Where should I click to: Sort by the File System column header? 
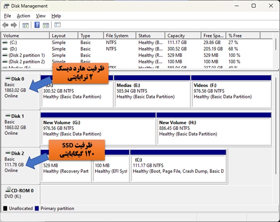(120, 36)
